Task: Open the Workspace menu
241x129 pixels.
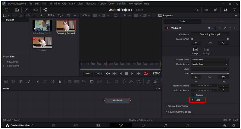Action: (135, 4)
